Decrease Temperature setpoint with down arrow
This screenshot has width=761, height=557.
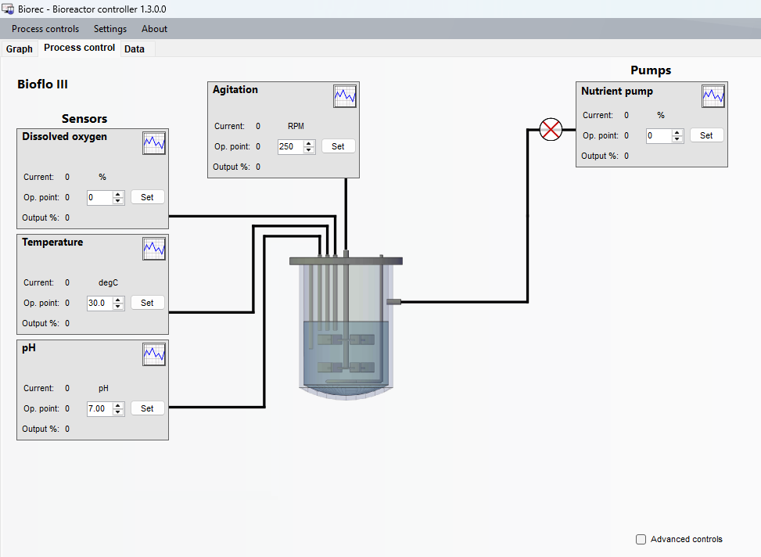(118, 306)
